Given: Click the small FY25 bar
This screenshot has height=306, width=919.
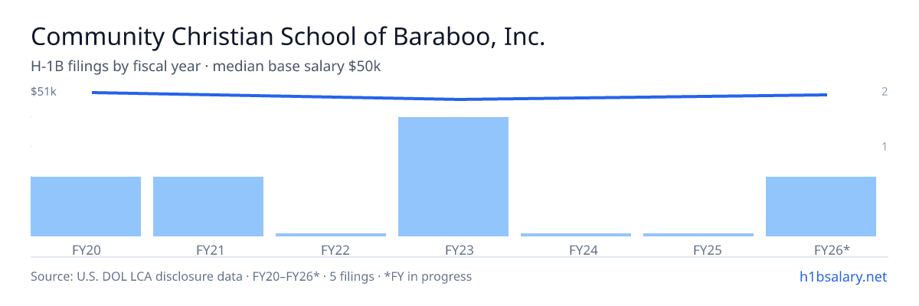Looking at the screenshot, I should (x=698, y=235).
